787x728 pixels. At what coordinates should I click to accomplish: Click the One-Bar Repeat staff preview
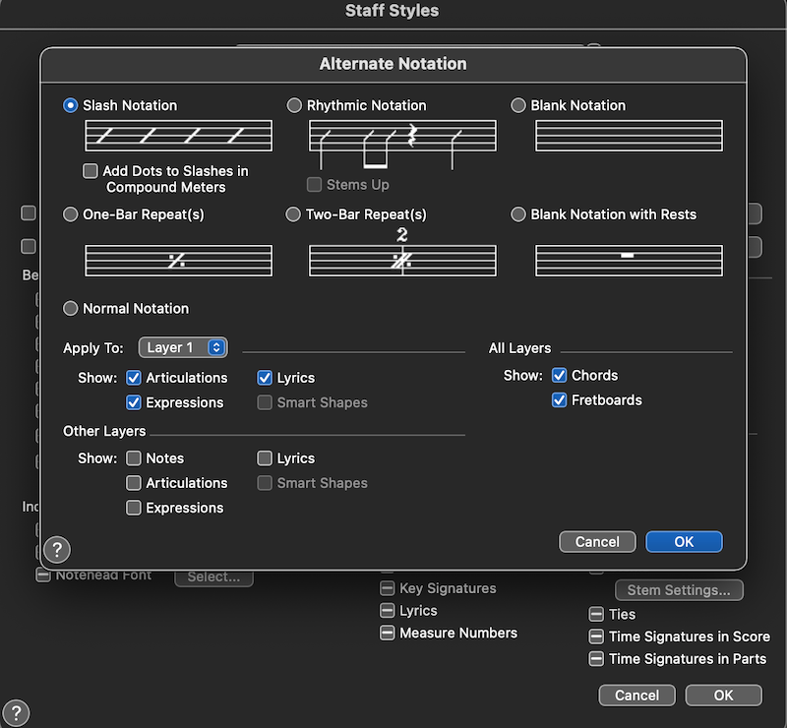[x=178, y=260]
